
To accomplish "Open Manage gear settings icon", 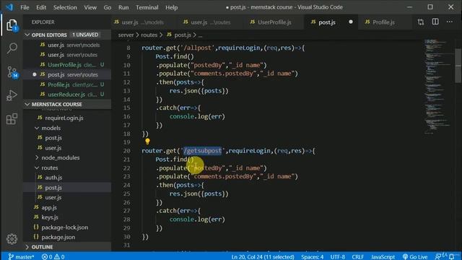I will (12, 239).
